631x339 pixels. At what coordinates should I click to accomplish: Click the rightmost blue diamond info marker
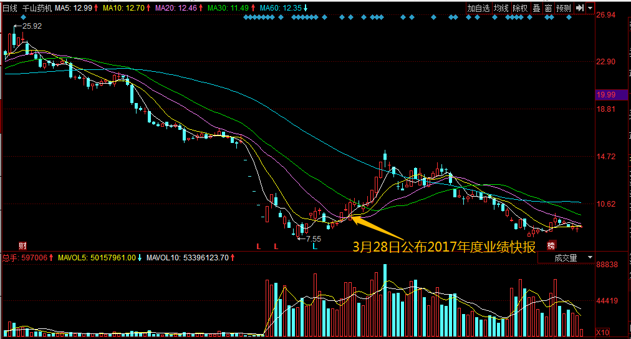(x=569, y=17)
